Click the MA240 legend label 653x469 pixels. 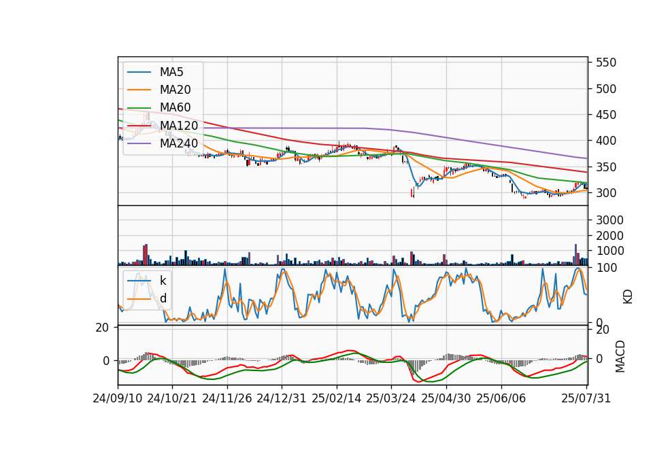tap(179, 143)
